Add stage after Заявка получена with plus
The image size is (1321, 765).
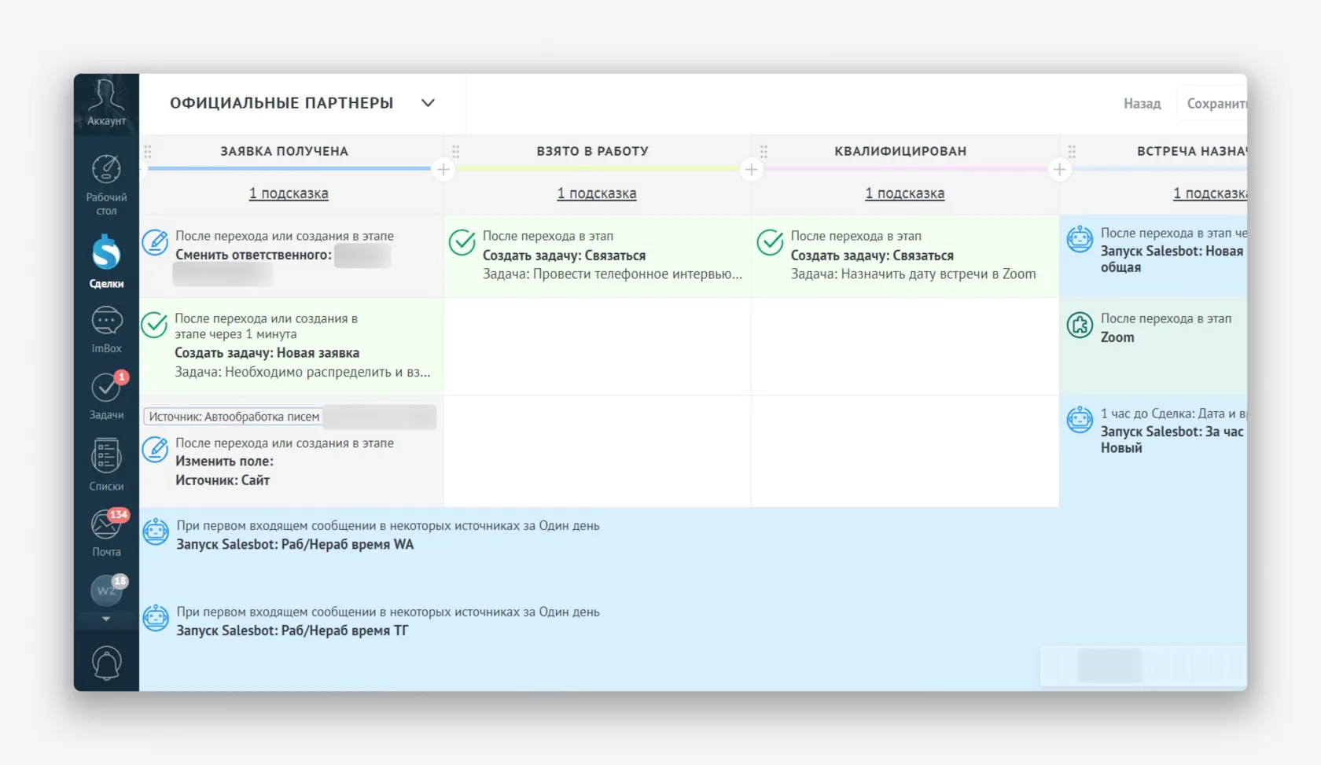pos(443,170)
